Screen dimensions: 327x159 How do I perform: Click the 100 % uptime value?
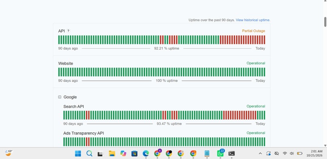point(167,81)
